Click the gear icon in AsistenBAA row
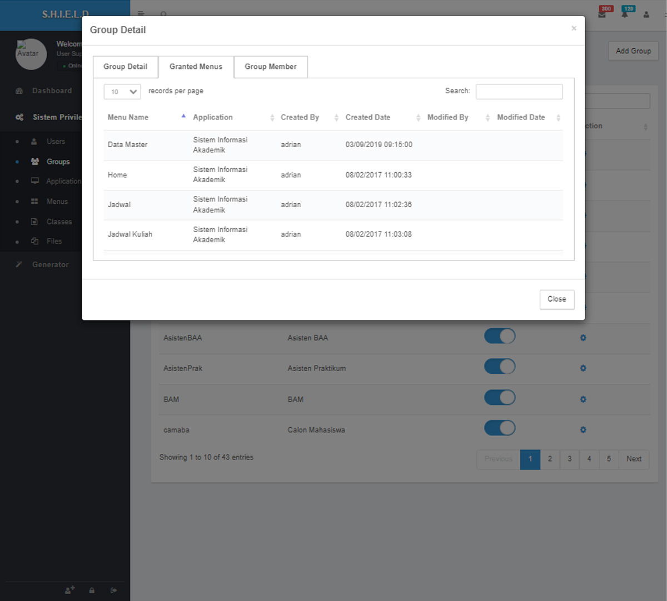Viewport: 667px width, 601px height. tap(583, 338)
